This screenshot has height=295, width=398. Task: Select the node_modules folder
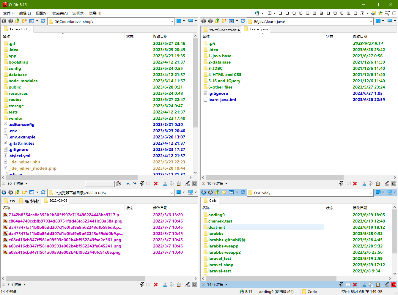click(23, 81)
